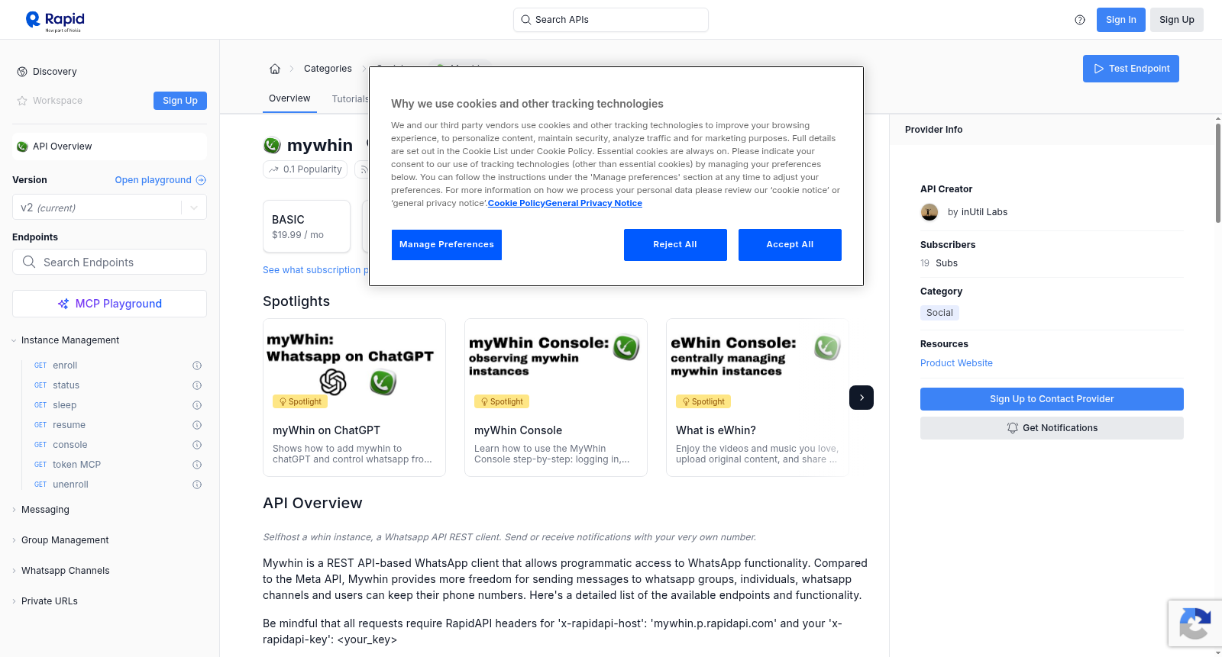Click the info icon beside unenroll
Image resolution: width=1222 pixels, height=657 pixels.
click(x=197, y=485)
